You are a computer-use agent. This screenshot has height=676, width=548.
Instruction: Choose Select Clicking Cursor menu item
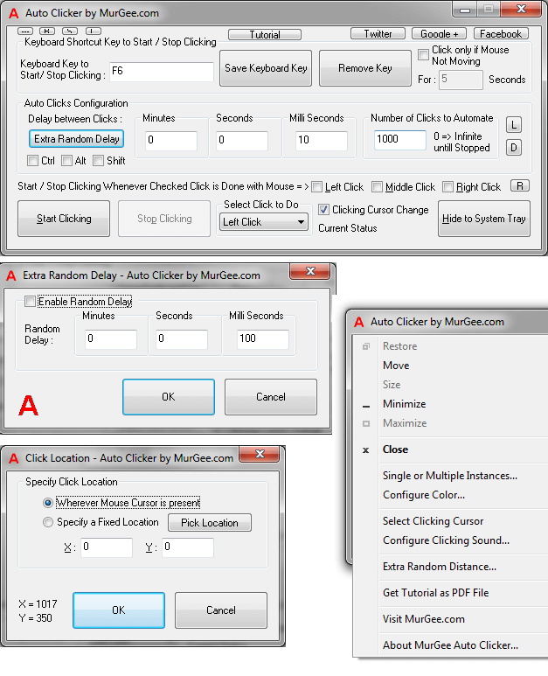coord(433,521)
